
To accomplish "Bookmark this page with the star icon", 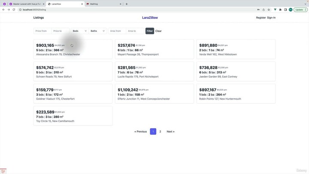I will tap(269, 9).
